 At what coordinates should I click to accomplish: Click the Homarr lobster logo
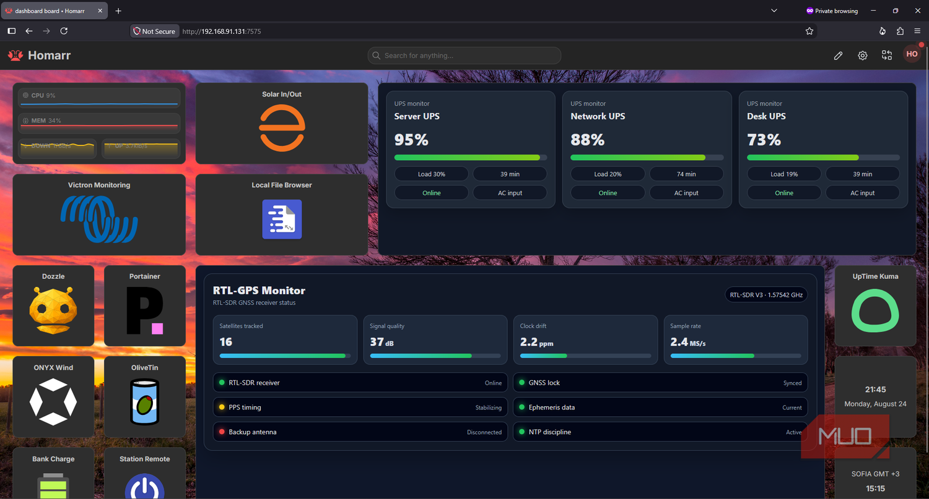click(15, 55)
